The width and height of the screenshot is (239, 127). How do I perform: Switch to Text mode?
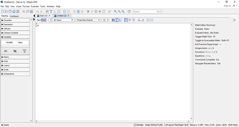39,20
